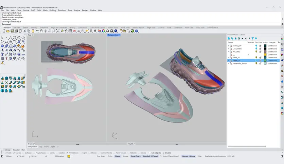Click the blue render sphere icon
The width and height of the screenshot is (284, 164).
point(116,31)
